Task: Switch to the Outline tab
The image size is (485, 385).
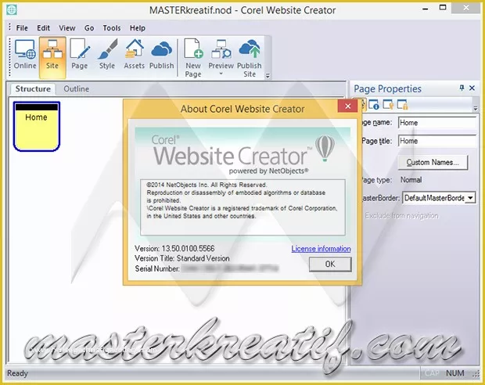Action: pos(76,89)
